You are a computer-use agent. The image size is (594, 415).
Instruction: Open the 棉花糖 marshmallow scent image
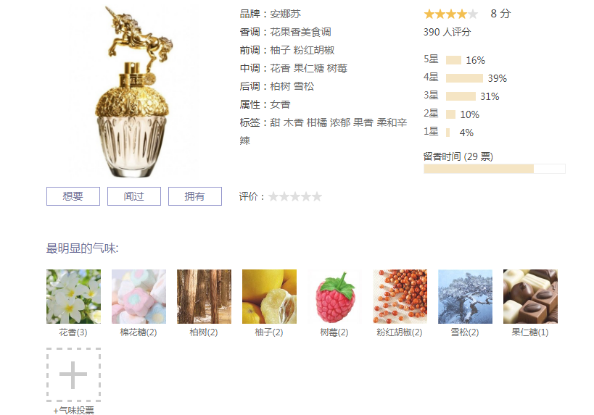pos(139,297)
